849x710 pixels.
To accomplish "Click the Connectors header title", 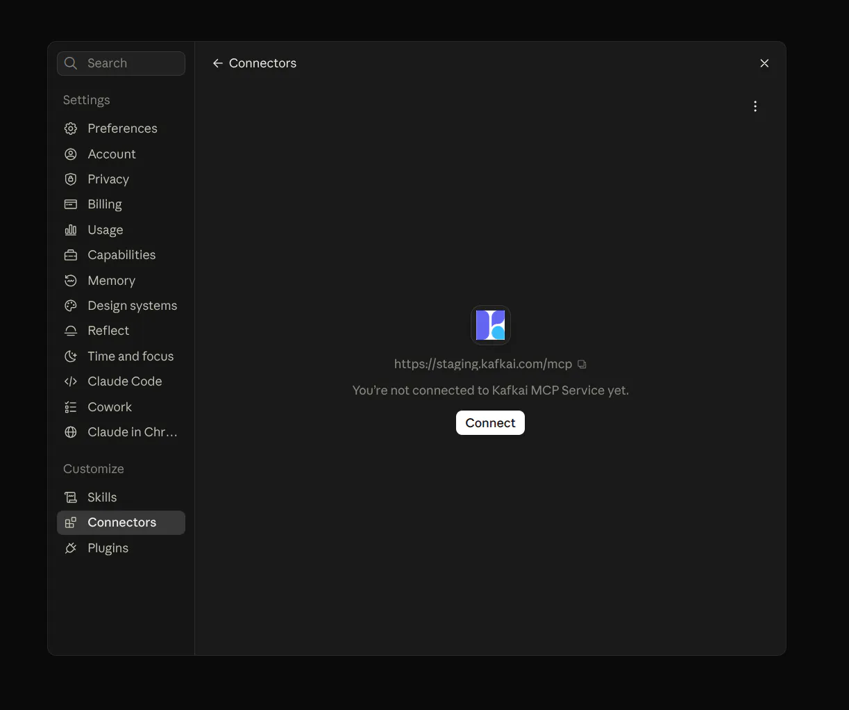I will tap(262, 63).
